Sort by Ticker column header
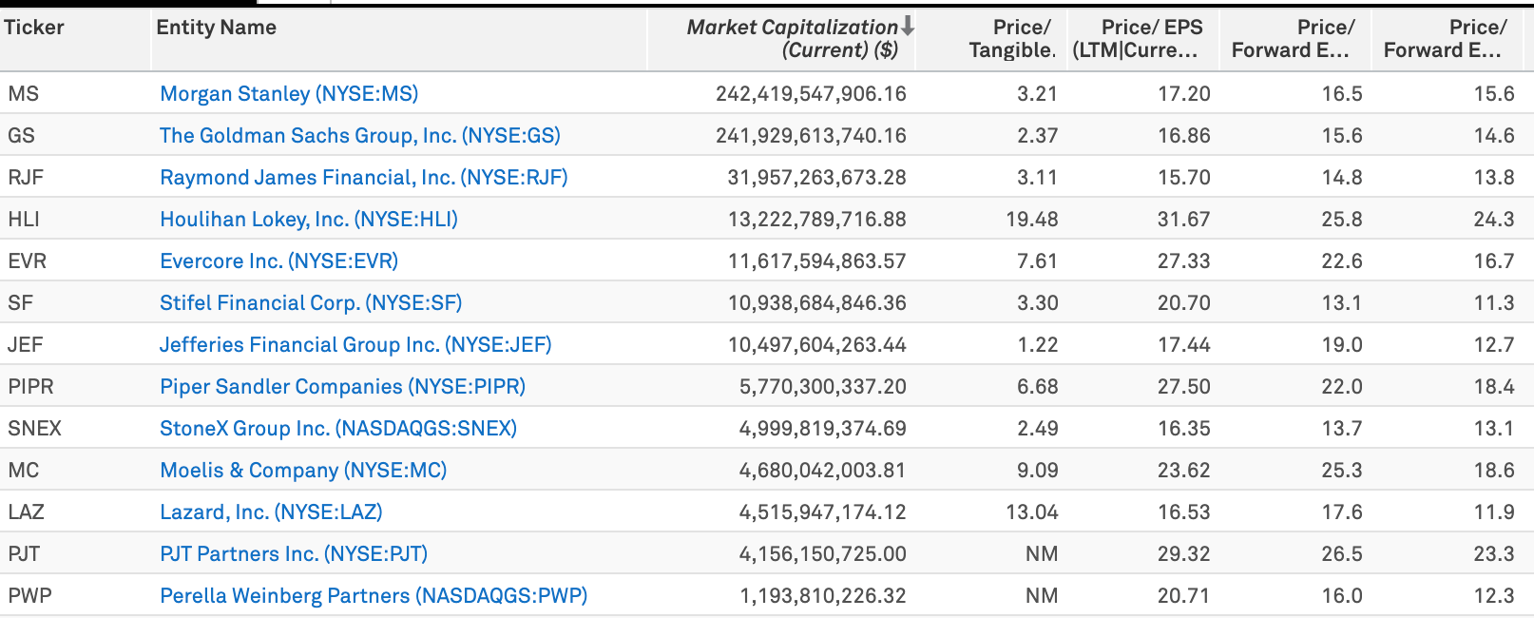 (34, 28)
